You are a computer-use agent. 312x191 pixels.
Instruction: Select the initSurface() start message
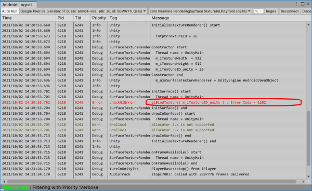tap(171, 91)
